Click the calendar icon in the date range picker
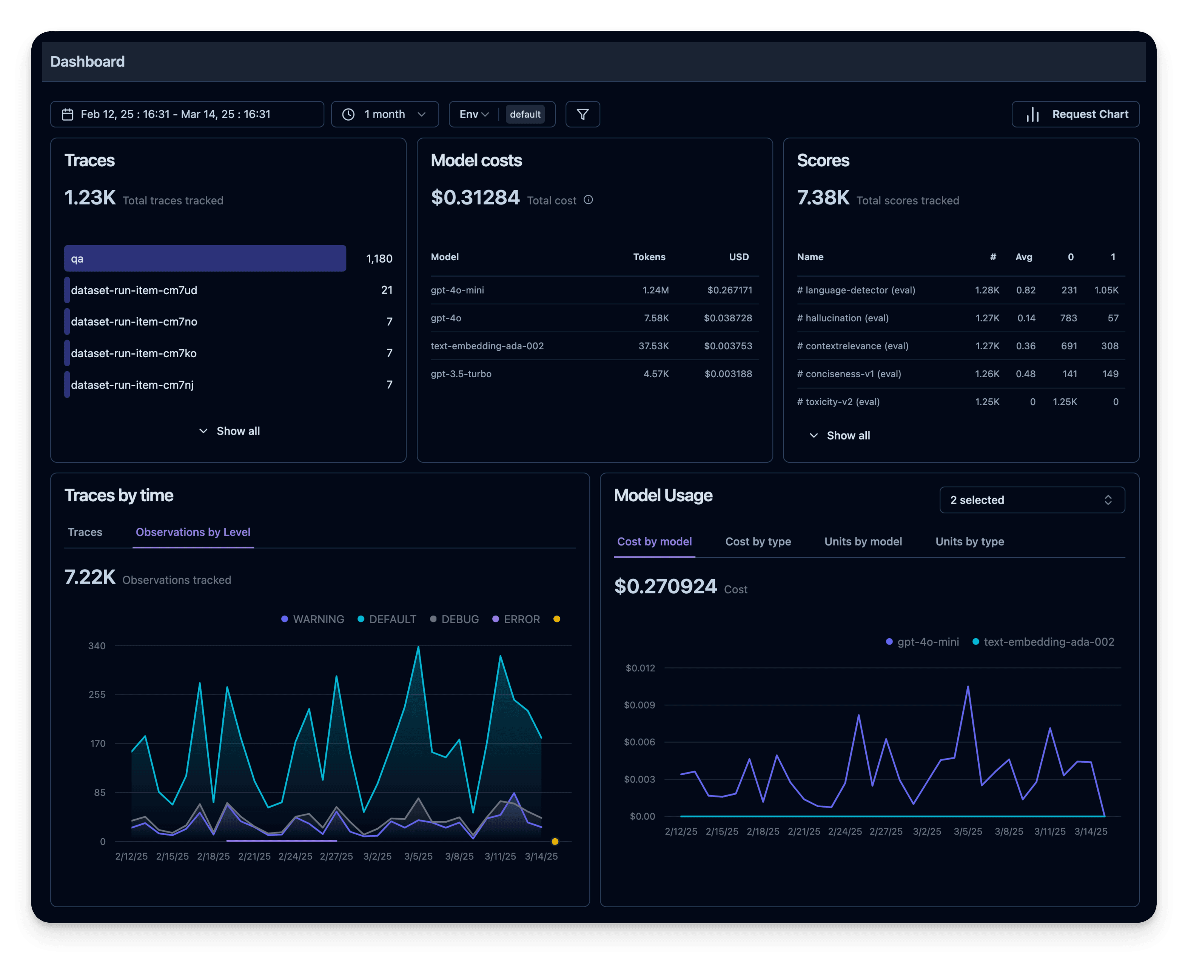Screen dimensions: 1188x954 68,115
